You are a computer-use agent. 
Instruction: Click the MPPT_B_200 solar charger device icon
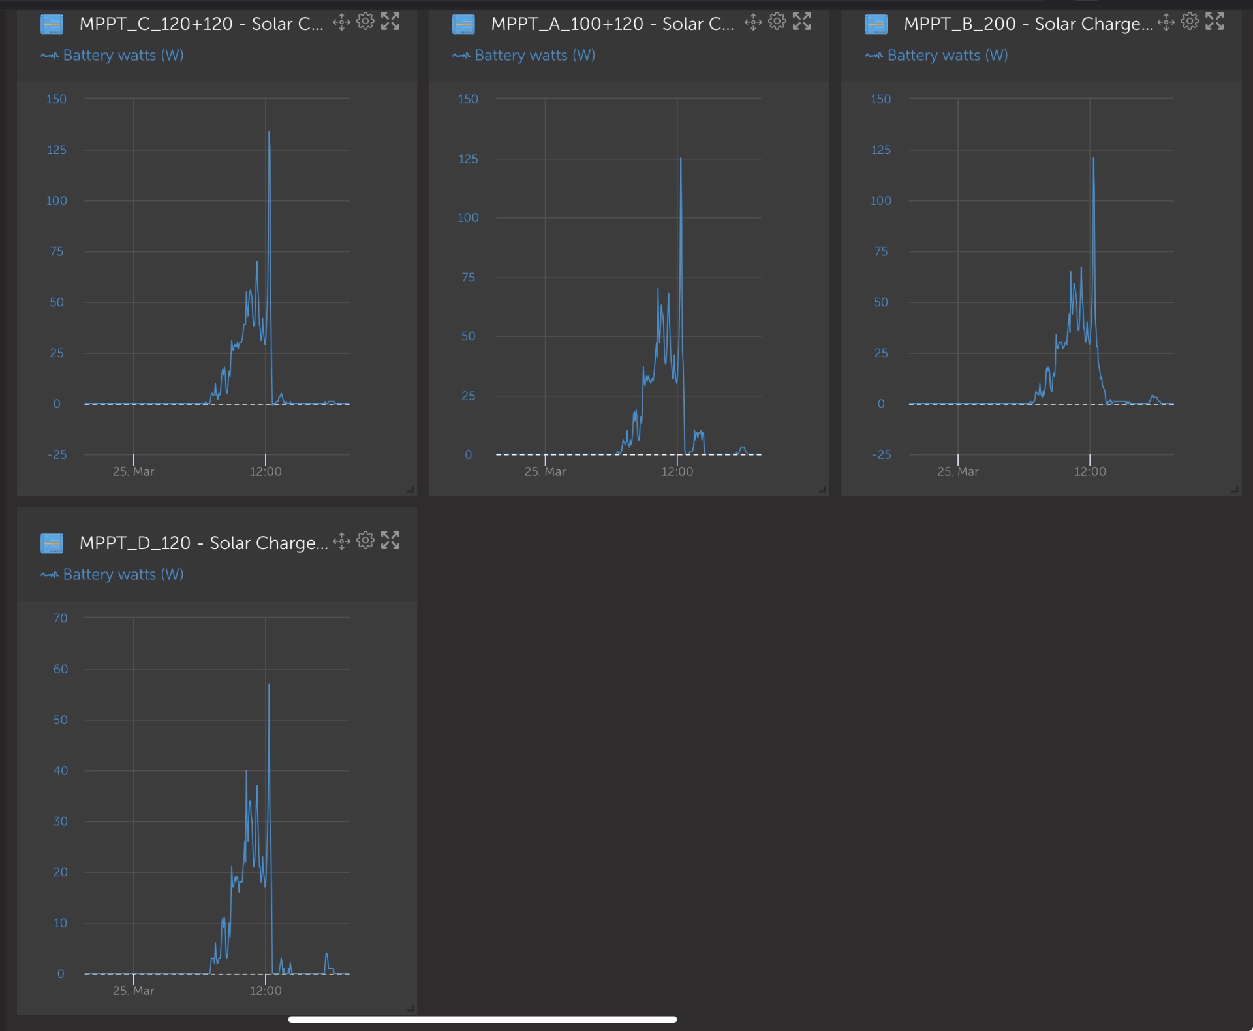pos(876,24)
